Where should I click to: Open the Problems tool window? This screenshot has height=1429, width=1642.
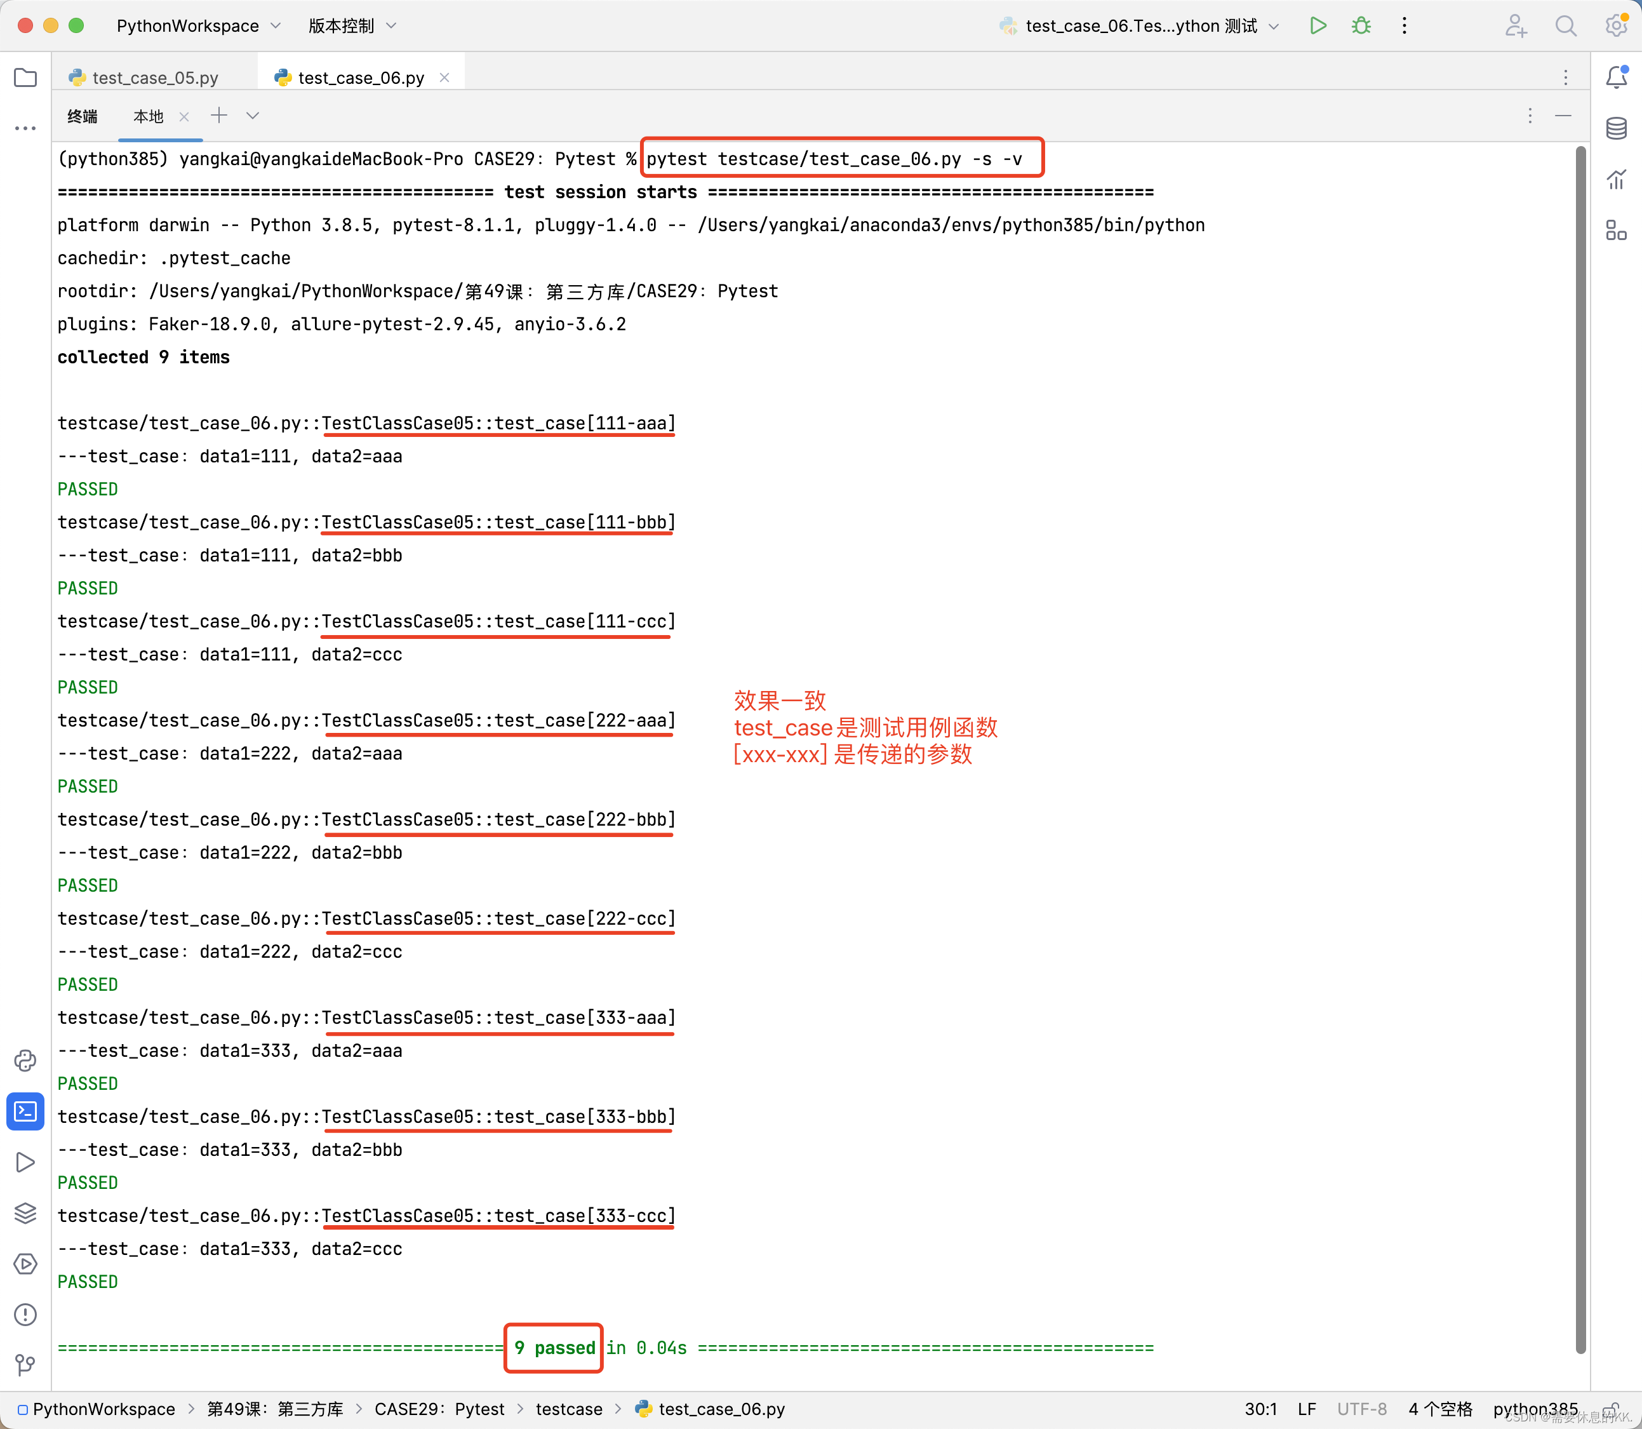(x=25, y=1314)
